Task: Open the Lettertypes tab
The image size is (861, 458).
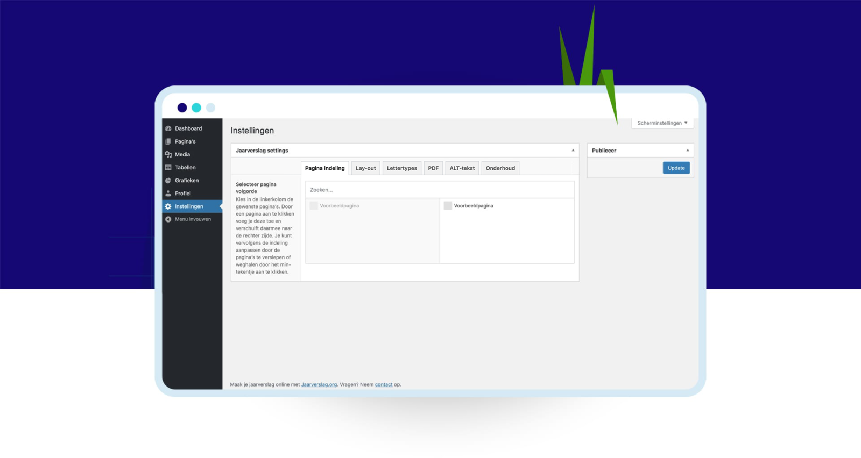Action: pos(401,168)
